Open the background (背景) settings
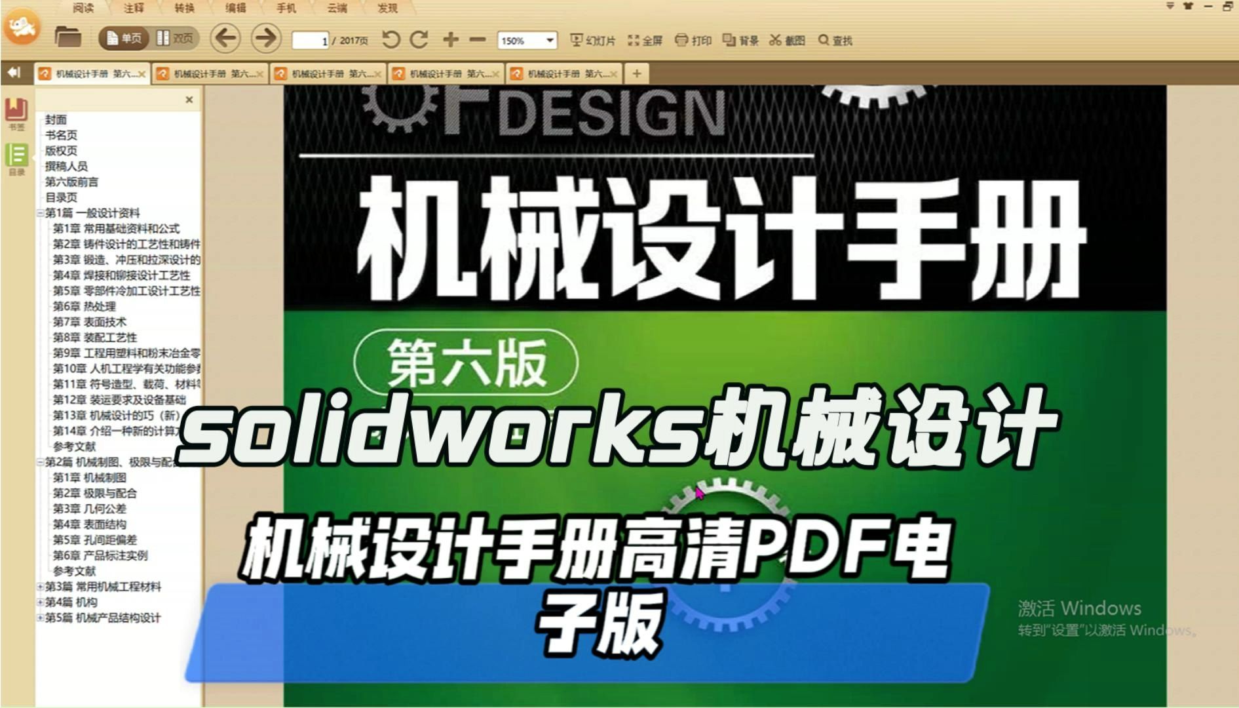 click(740, 41)
